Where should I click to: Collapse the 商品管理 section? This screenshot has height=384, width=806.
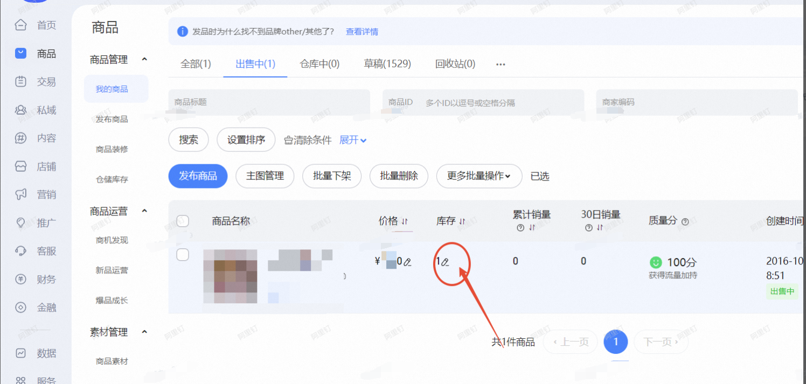pyautogui.click(x=144, y=59)
